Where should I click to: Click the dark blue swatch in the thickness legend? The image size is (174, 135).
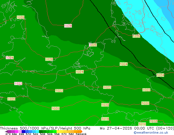[23, 131]
